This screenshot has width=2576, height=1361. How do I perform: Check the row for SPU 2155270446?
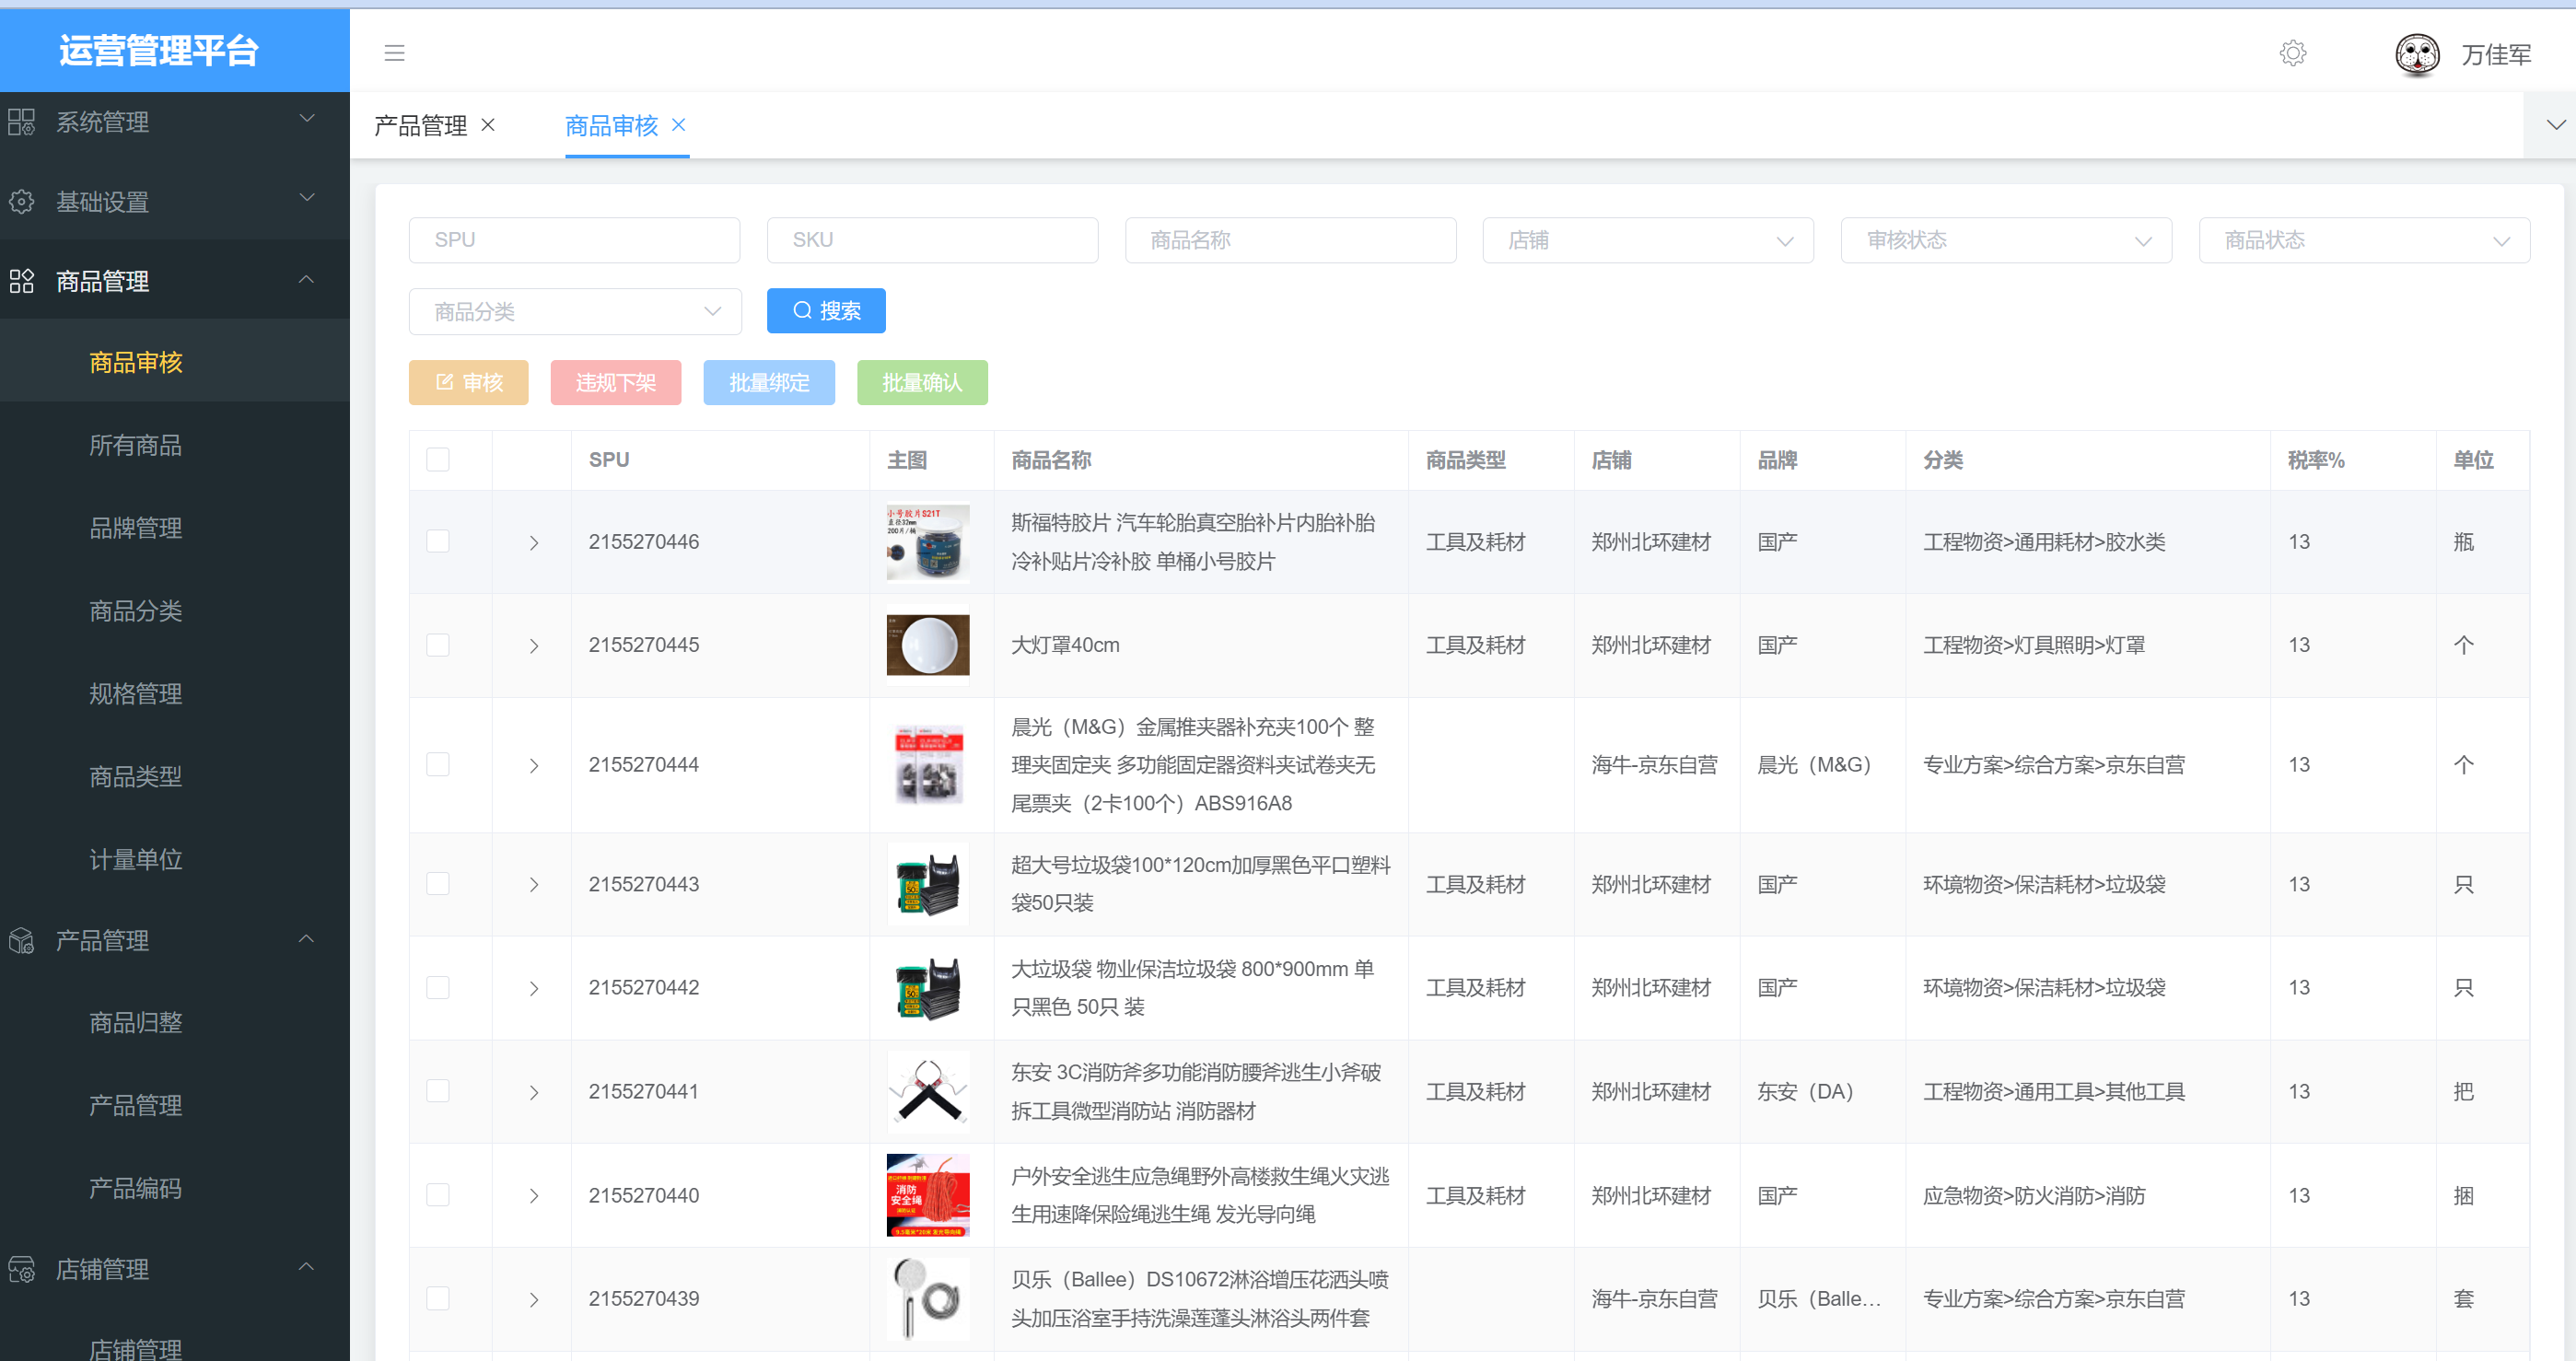click(x=438, y=541)
